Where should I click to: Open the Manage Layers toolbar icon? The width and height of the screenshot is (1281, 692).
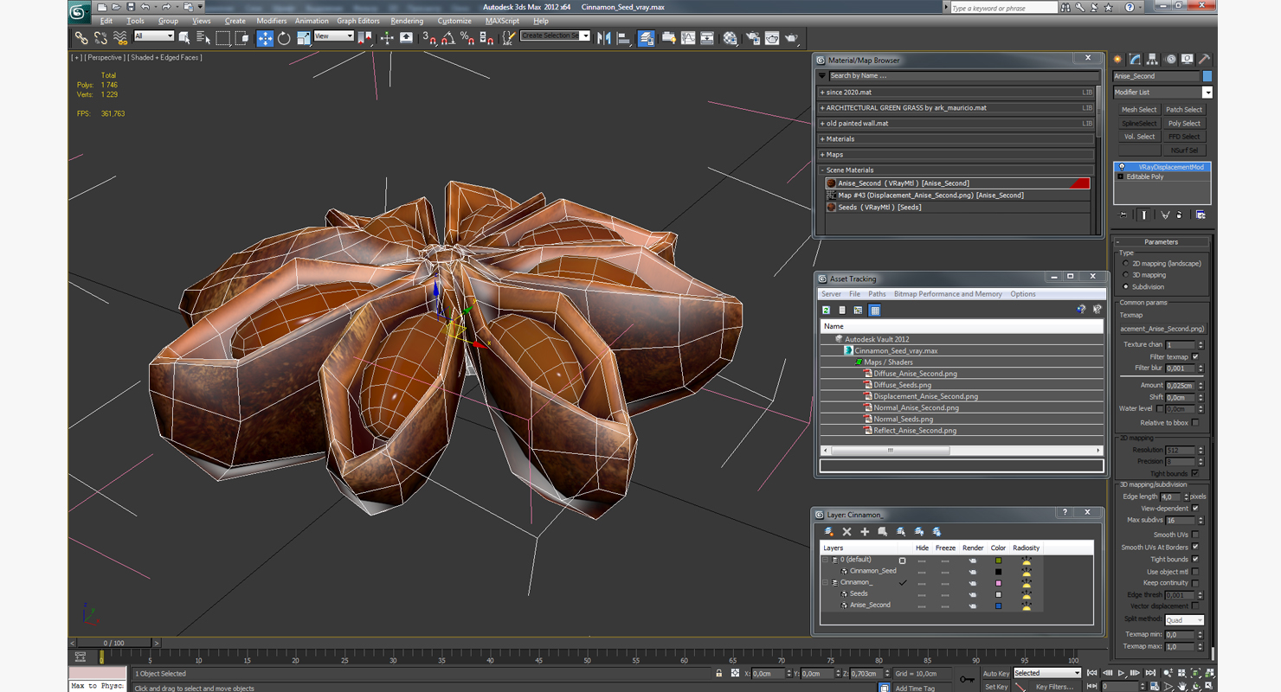point(646,38)
